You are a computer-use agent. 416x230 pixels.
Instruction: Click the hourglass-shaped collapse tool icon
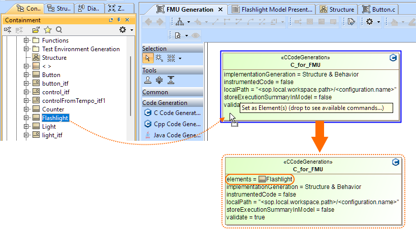click(x=171, y=80)
